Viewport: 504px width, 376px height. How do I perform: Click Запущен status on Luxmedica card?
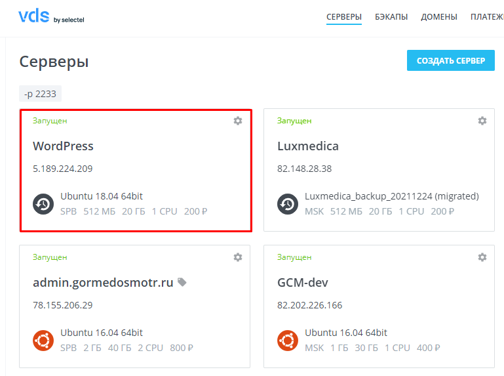pos(294,121)
